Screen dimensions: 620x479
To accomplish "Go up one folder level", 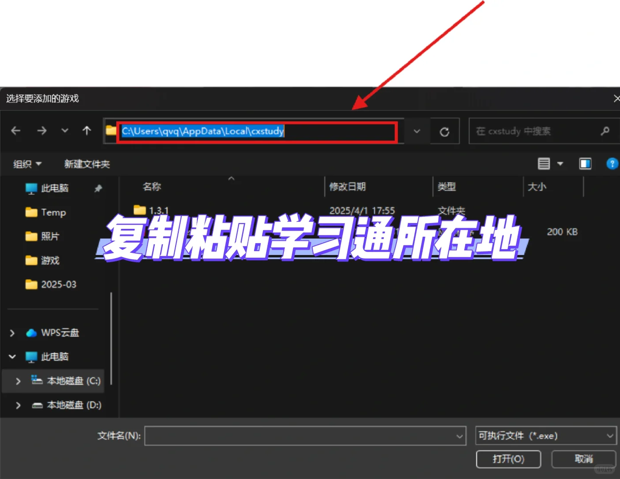I will click(x=86, y=131).
